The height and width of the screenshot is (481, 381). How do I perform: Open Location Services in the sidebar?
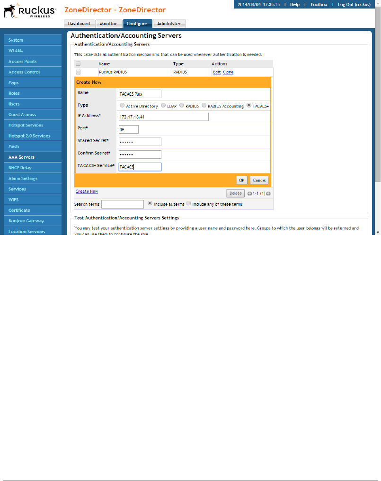point(33,231)
